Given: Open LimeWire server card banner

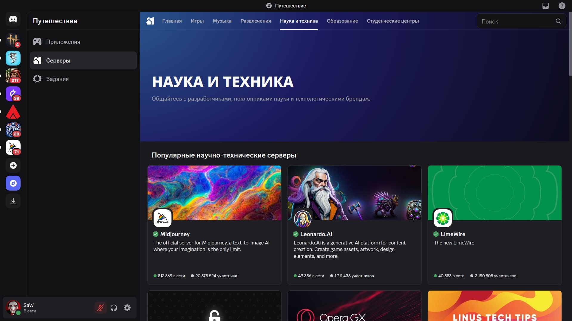Looking at the screenshot, I should (494, 193).
